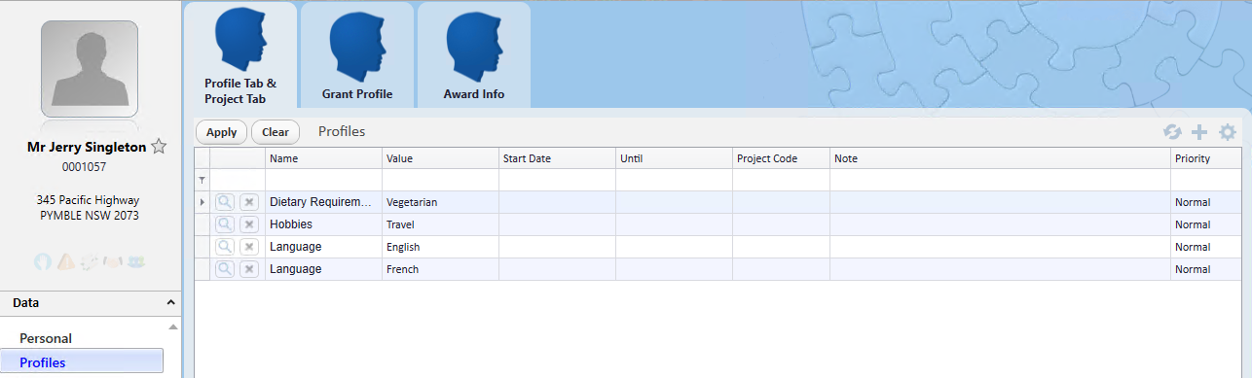Remove the Language French profile row

coord(249,269)
